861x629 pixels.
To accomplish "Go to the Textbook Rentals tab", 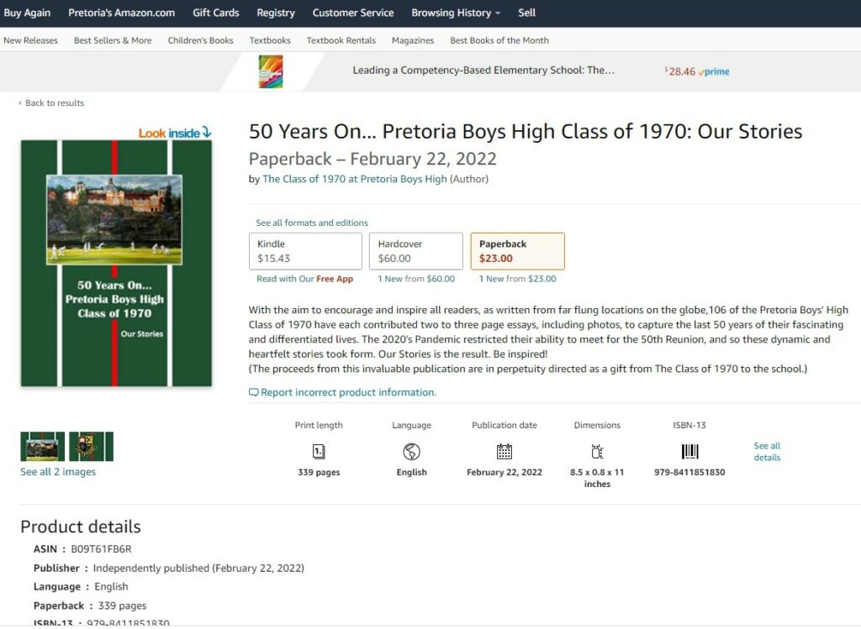I will tap(341, 40).
